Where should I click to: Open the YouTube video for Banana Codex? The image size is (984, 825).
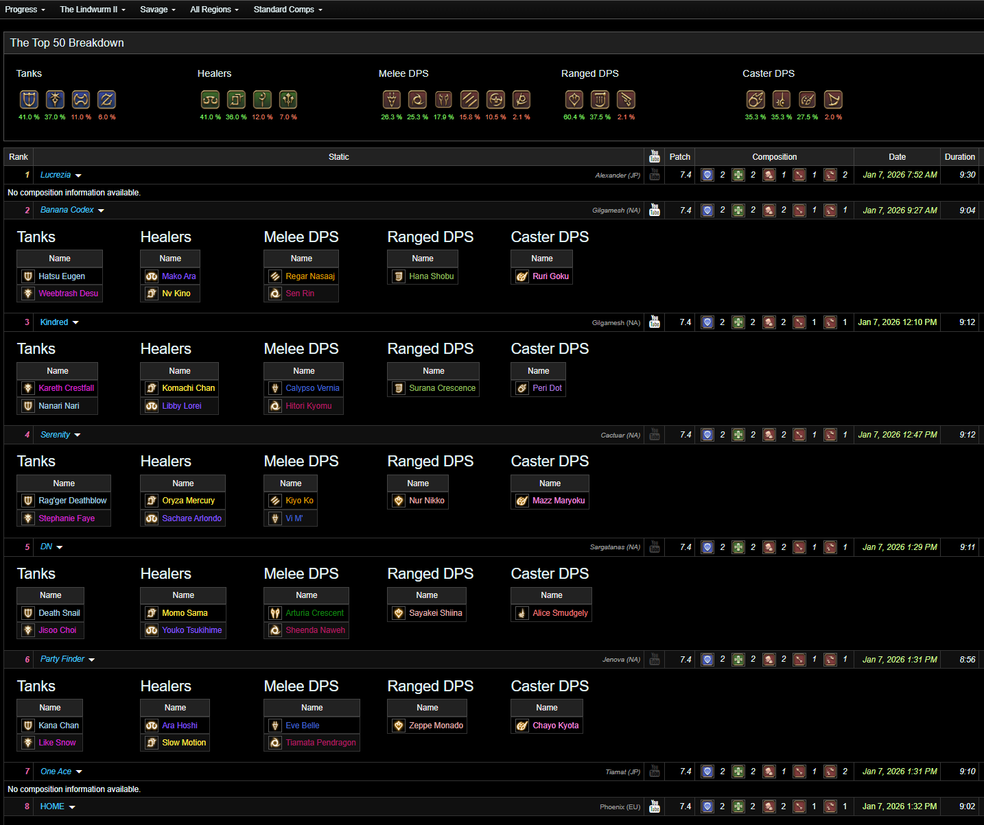coord(655,210)
